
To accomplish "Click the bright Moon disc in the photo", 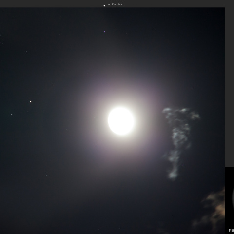I will pos(121,121).
